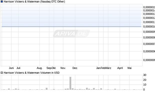Image resolution: width=155 pixels, height=92 pixels.
Task: Click the 'Juni' month label on the x-axis
Action: pyautogui.click(x=11, y=68)
